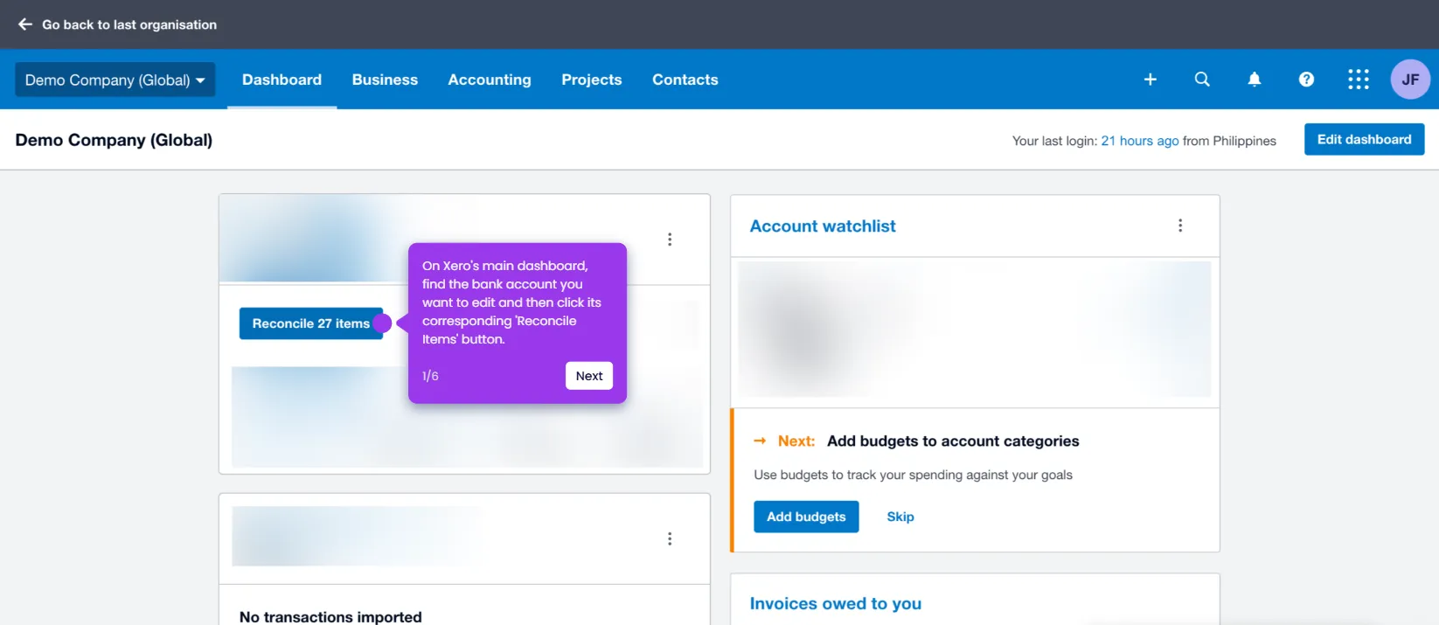Image resolution: width=1439 pixels, height=625 pixels.
Task: Click the Edit dashboard button
Action: point(1364,140)
